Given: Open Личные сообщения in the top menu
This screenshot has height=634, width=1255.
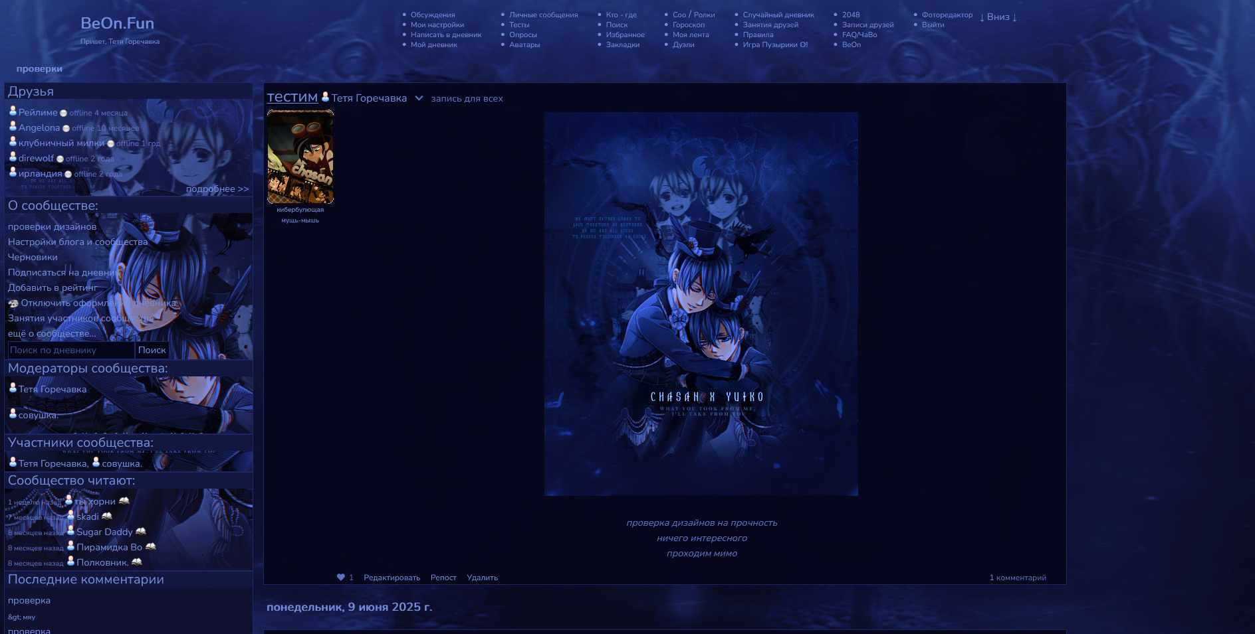Looking at the screenshot, I should click(543, 15).
